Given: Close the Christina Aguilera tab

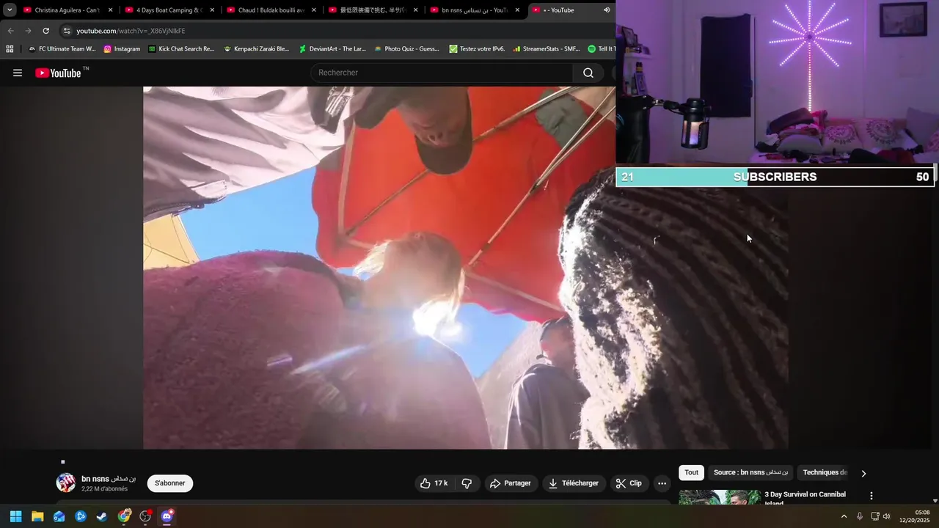Looking at the screenshot, I should [110, 10].
